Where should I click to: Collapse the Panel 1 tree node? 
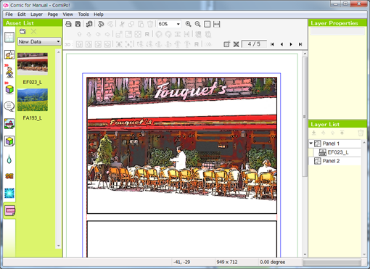pyautogui.click(x=311, y=144)
